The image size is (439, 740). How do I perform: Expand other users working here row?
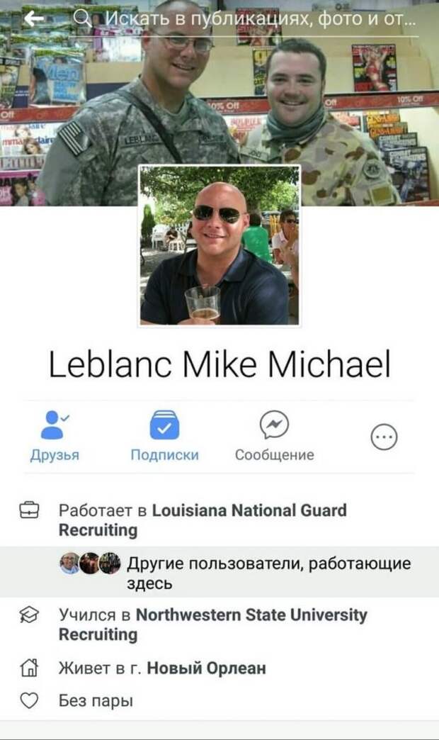[219, 573]
